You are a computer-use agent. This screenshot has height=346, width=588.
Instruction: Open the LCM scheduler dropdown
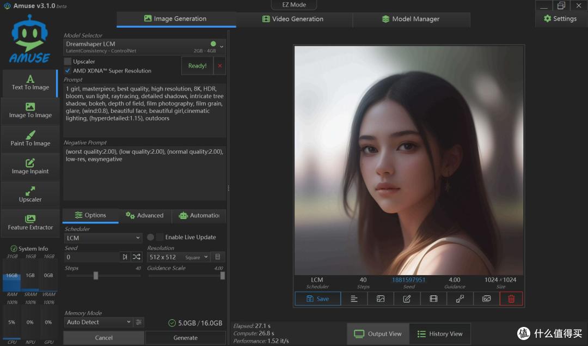point(103,238)
